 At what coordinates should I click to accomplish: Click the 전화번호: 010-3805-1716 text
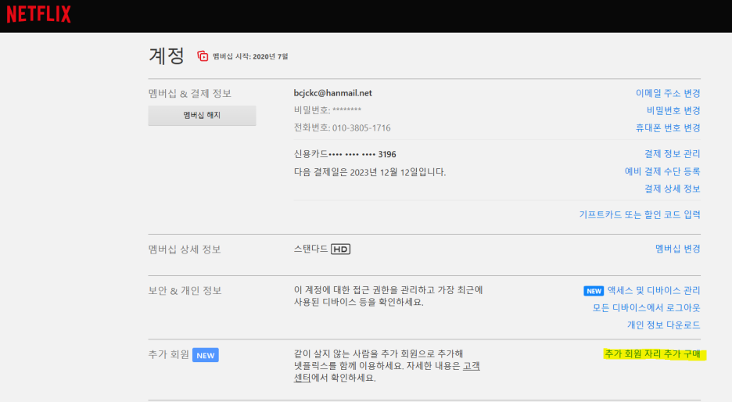point(343,128)
